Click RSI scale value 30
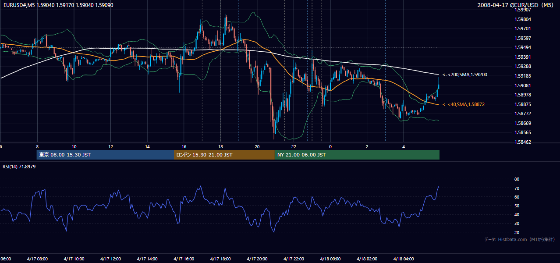 point(517,224)
